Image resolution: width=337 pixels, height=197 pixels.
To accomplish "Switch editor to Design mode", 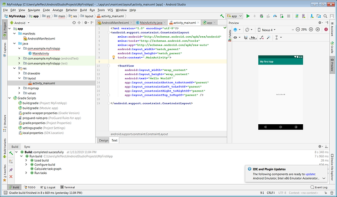I will click(103, 140).
